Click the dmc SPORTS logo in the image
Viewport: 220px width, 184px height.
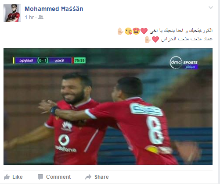pos(184,63)
